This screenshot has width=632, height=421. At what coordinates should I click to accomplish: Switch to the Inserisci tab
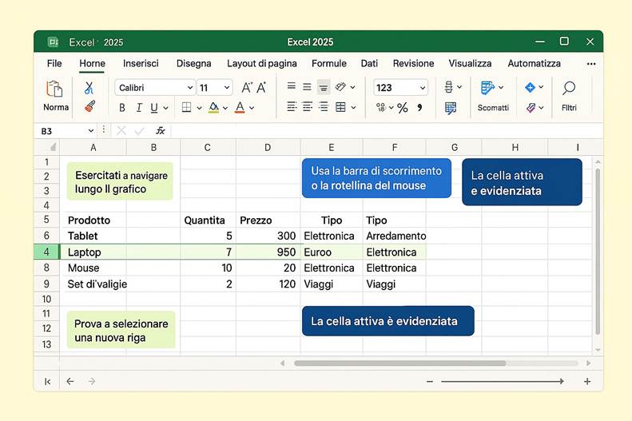point(141,63)
